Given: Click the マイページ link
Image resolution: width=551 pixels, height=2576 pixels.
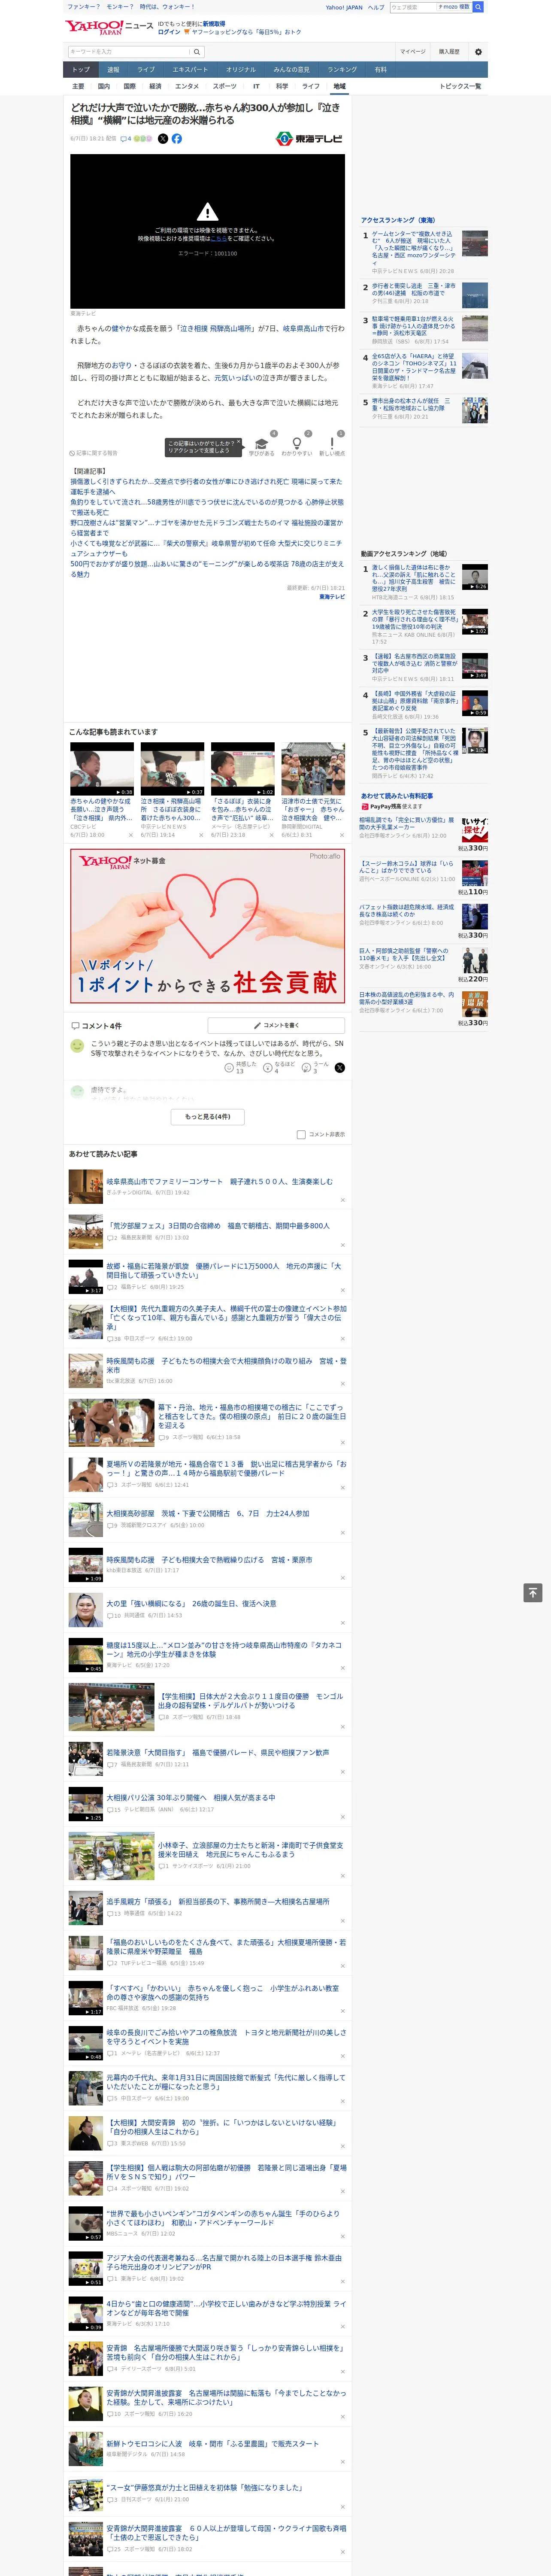Looking at the screenshot, I should click(x=412, y=52).
